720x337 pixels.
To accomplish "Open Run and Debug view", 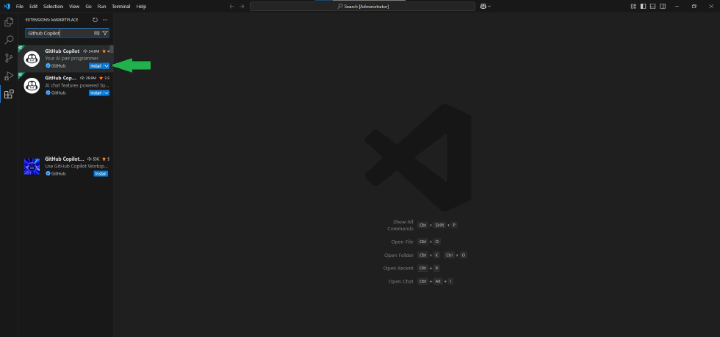I will point(9,76).
